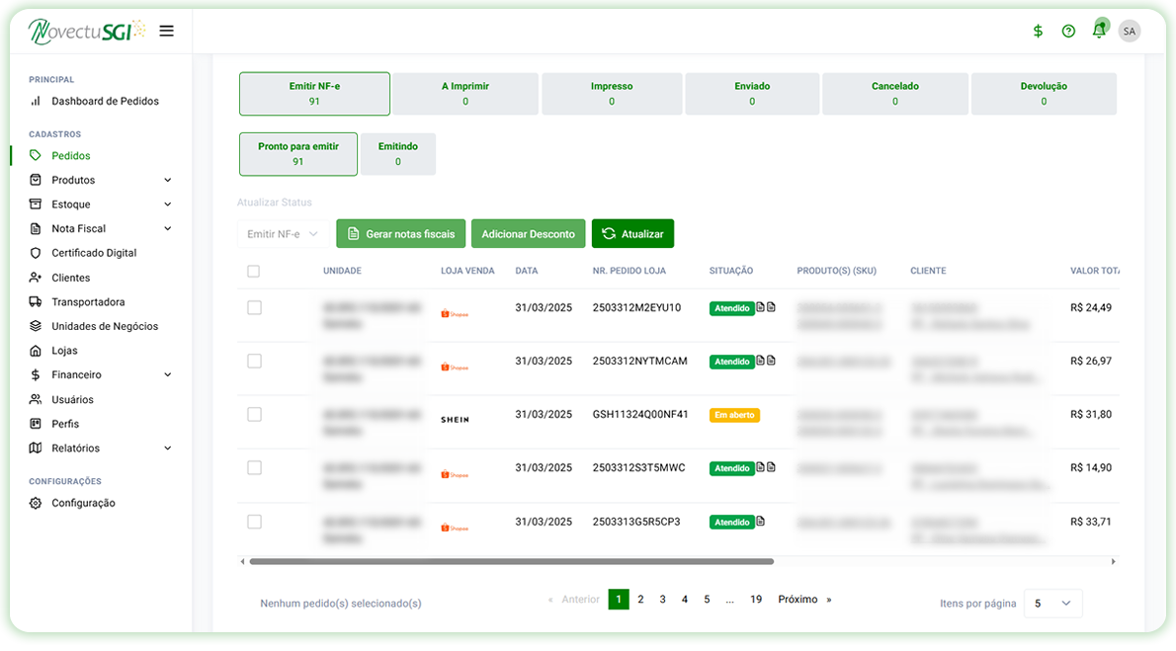The height and width of the screenshot is (651, 1176).
Task: Check the box for order 2503312M2EYU10
Action: point(254,308)
